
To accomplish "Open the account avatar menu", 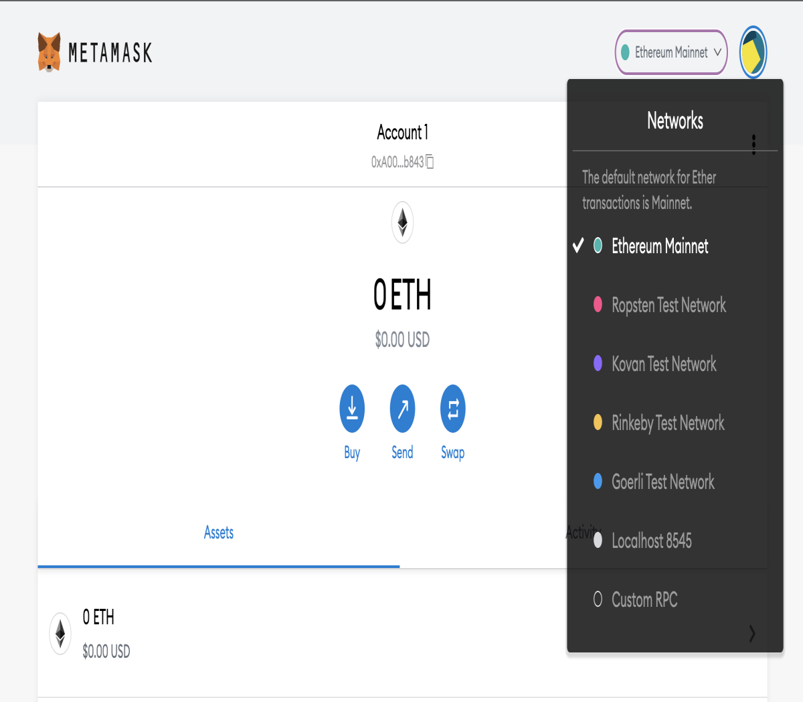I will [753, 52].
